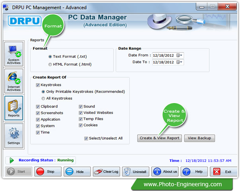Screen dimensions: 240x191
Task: Open the Internet Activities panel icon
Action: point(14,81)
